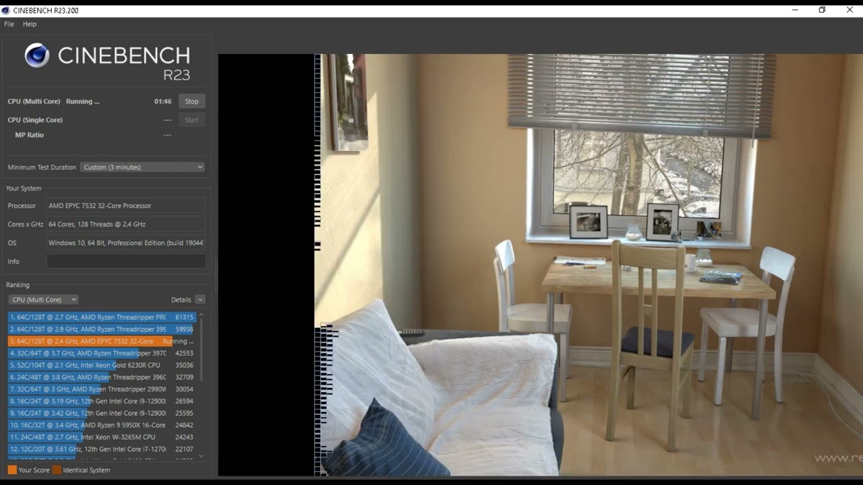Click the MP Ratio label
Viewport: 863px width, 485px height.
click(x=30, y=135)
